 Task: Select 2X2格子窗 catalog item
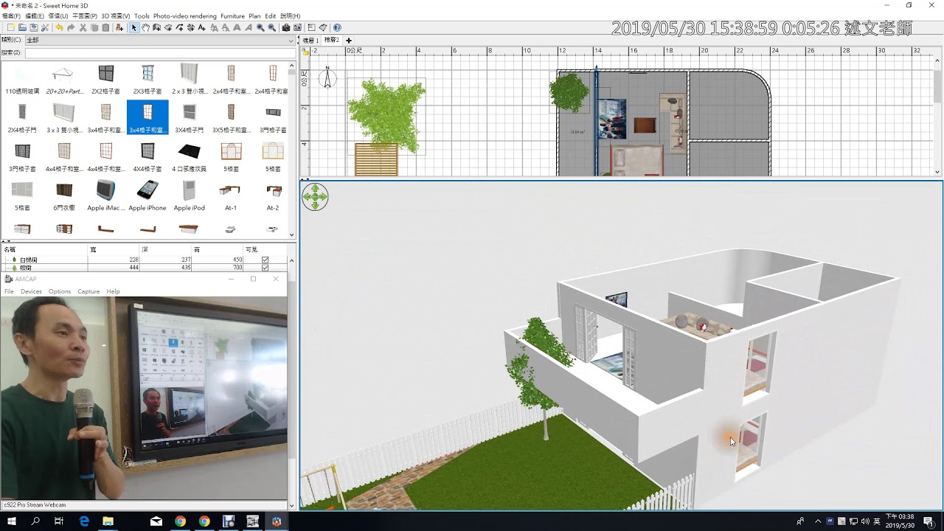click(106, 79)
